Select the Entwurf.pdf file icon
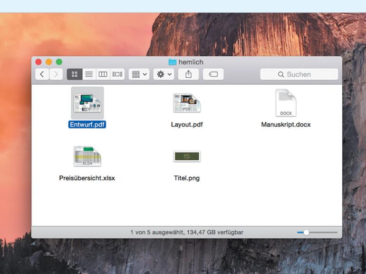Image resolution: width=366 pixels, height=274 pixels. point(87,103)
